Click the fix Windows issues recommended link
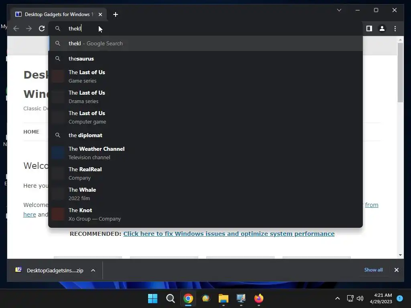Image resolution: width=411 pixels, height=308 pixels. click(229, 234)
